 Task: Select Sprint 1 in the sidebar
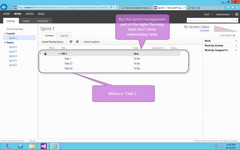pos(19,38)
